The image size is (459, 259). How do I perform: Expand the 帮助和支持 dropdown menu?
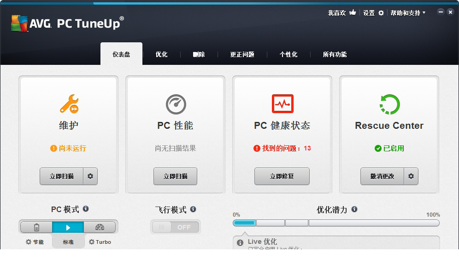coord(408,13)
